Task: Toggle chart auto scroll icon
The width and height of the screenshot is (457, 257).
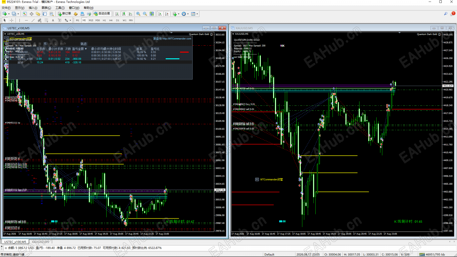Action: (160, 14)
